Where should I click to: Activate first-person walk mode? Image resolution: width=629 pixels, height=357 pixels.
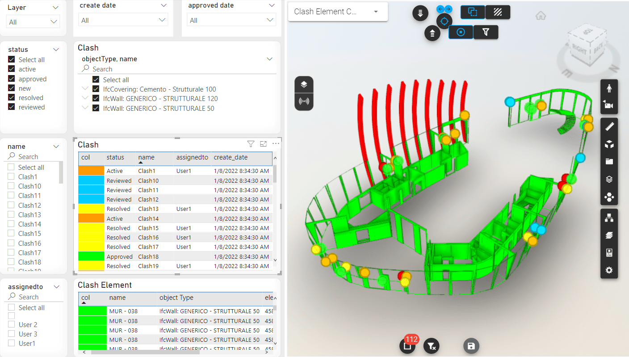[609, 88]
